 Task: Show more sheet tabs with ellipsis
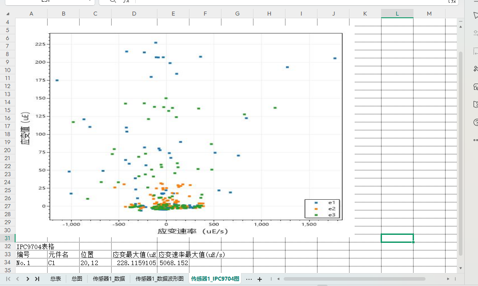(249, 279)
